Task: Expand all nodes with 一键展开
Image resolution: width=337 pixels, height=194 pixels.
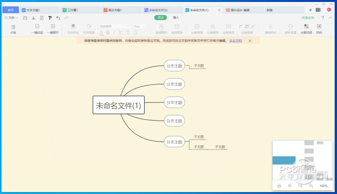Action: tap(53, 29)
